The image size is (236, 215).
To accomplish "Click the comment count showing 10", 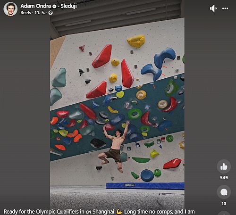I will click(x=224, y=204).
